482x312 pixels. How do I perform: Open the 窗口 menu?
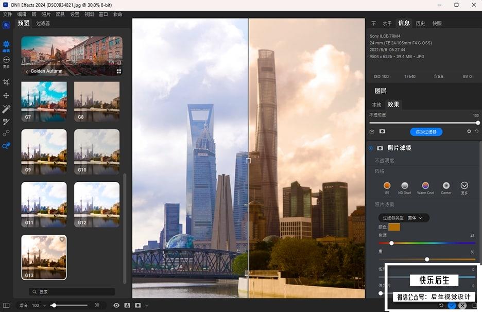tap(104, 14)
